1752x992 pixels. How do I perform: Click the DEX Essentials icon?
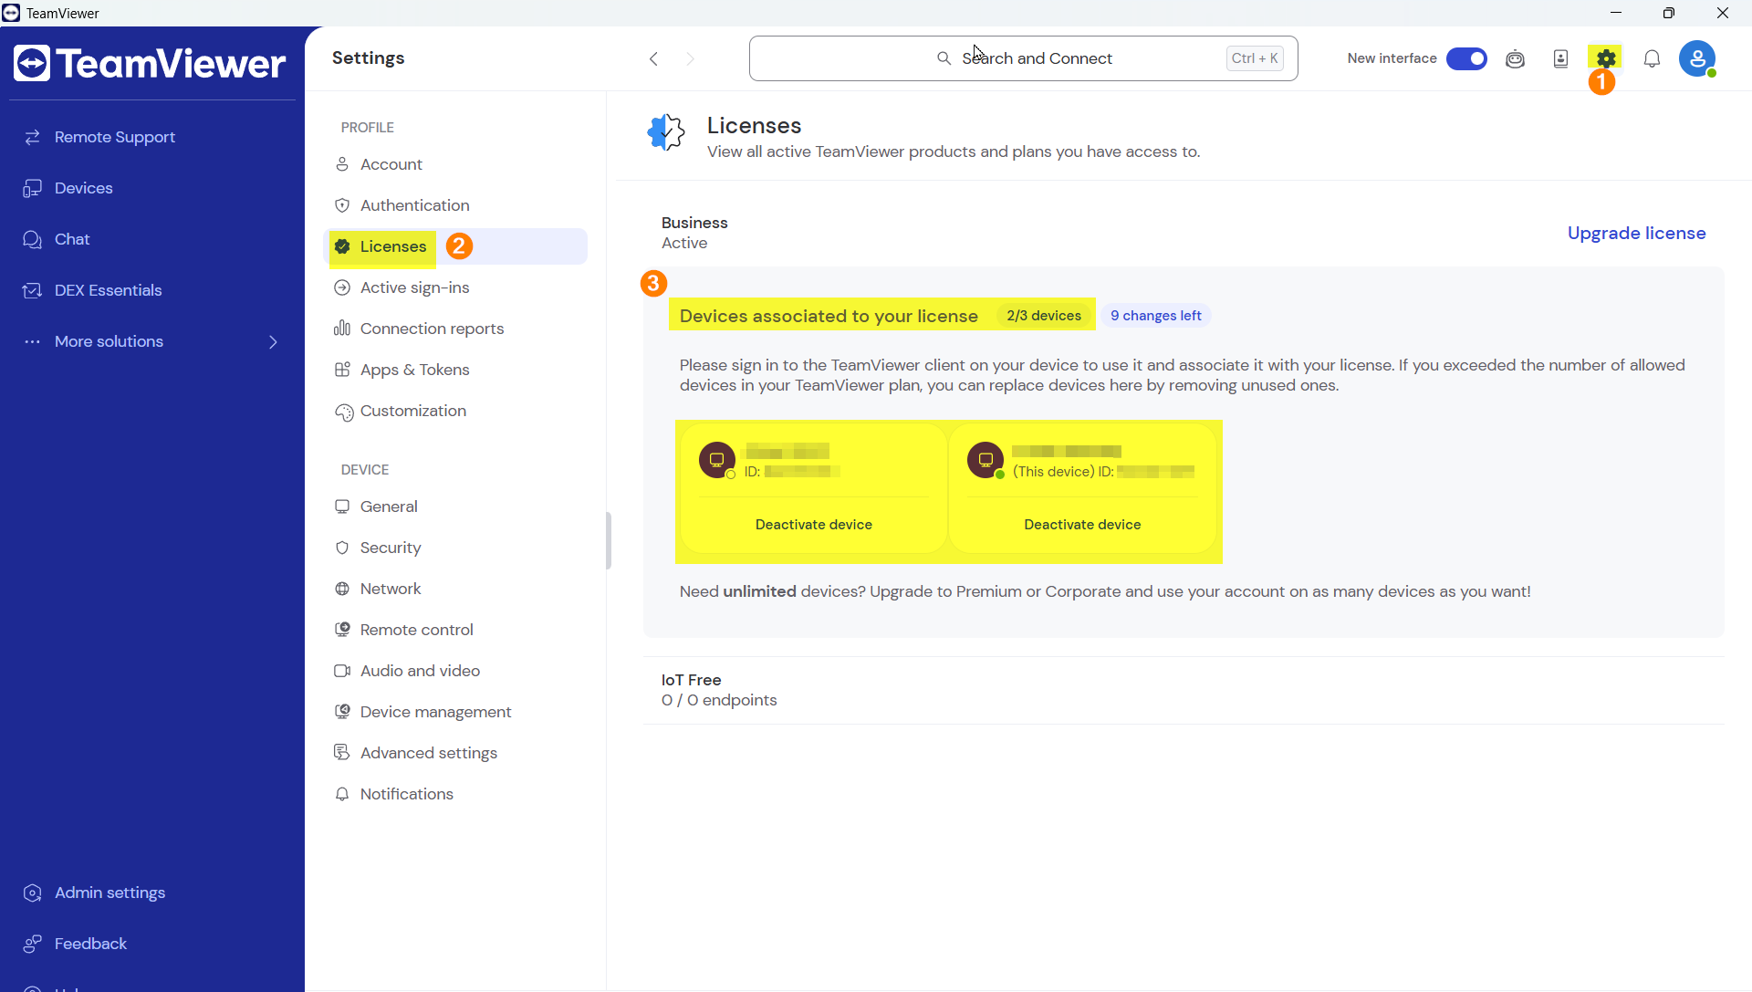point(33,290)
